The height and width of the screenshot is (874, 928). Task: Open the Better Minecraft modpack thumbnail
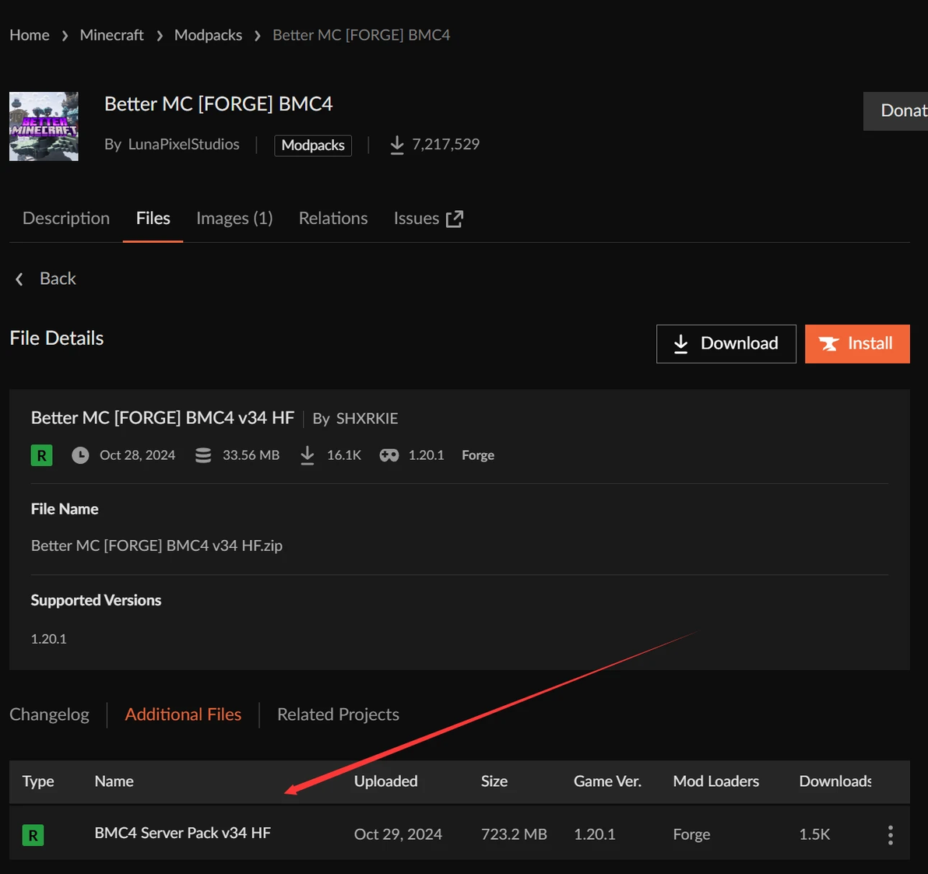tap(44, 126)
